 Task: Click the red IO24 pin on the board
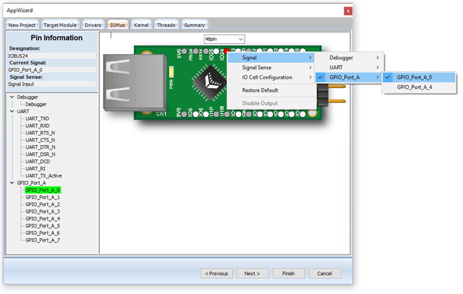pyautogui.click(x=226, y=52)
